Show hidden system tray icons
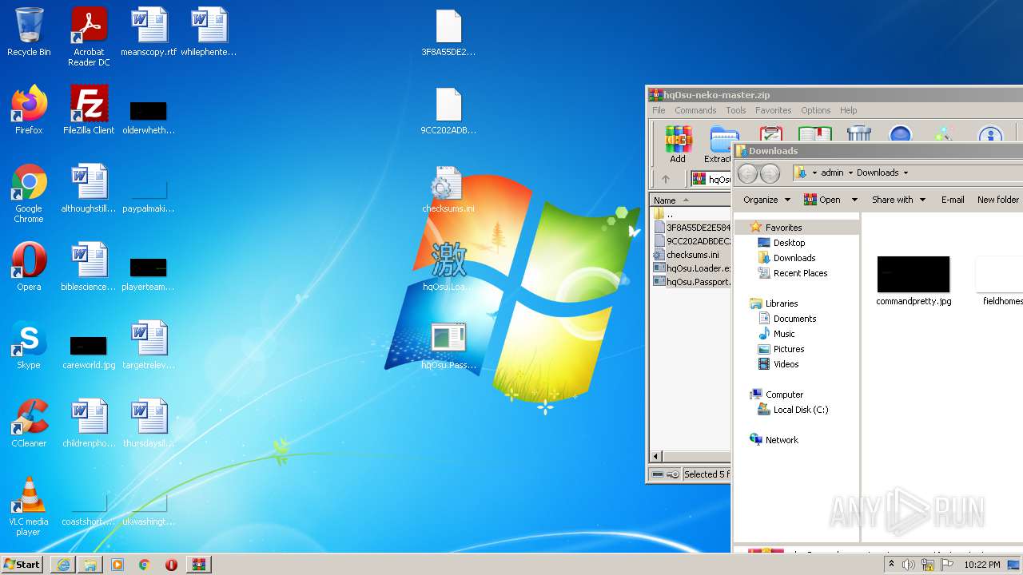 (x=891, y=565)
